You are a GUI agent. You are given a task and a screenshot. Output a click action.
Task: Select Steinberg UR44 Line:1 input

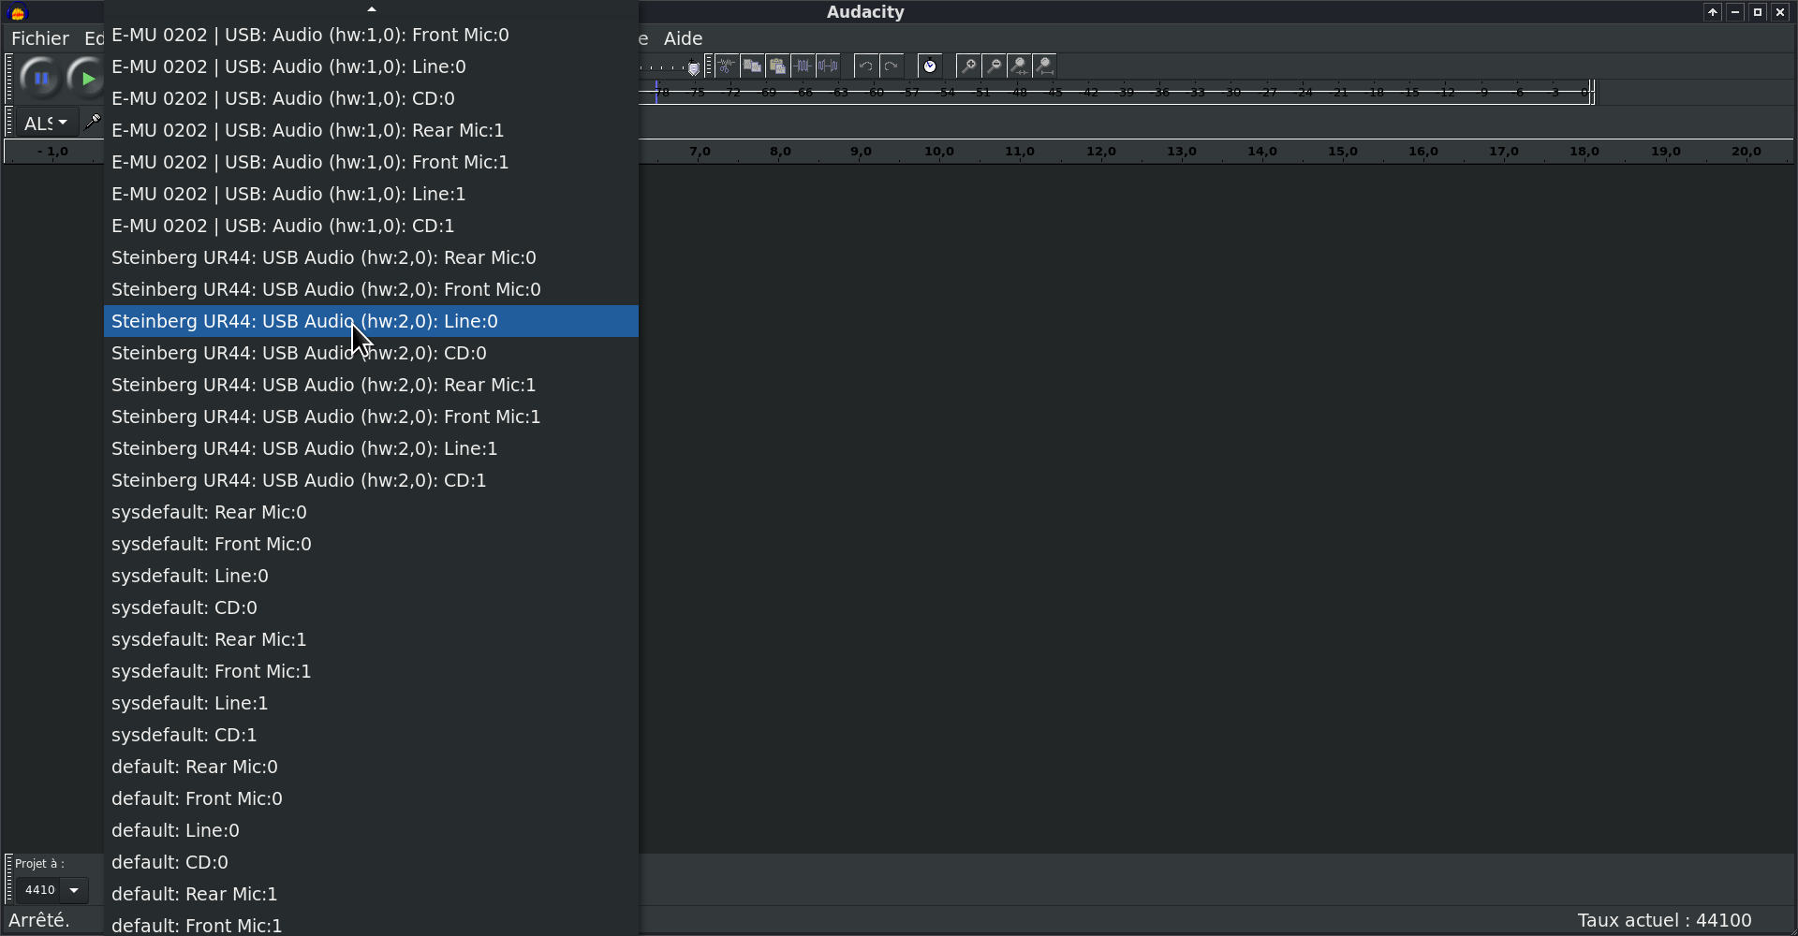[371, 448]
